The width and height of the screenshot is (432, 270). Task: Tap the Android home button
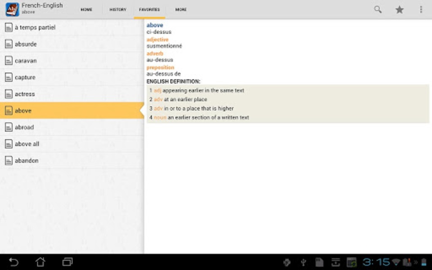pyautogui.click(x=40, y=262)
